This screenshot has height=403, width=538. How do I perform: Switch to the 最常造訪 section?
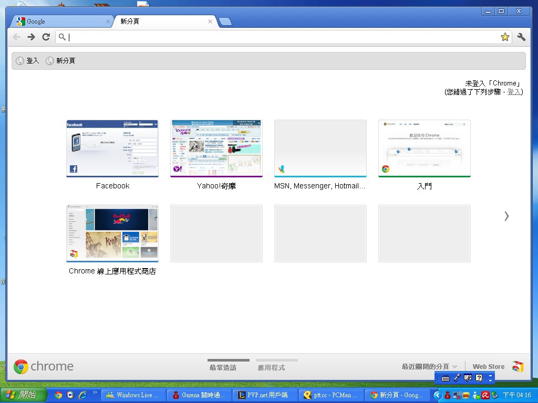(x=223, y=367)
